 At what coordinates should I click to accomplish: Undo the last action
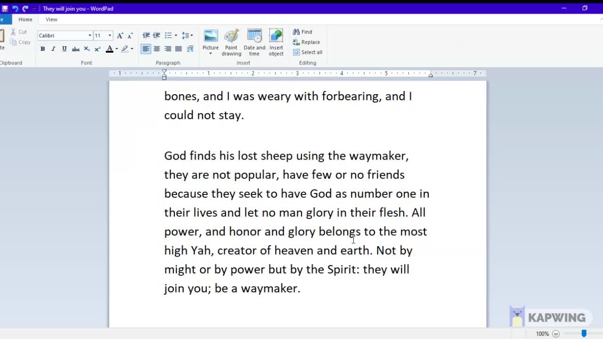[15, 8]
